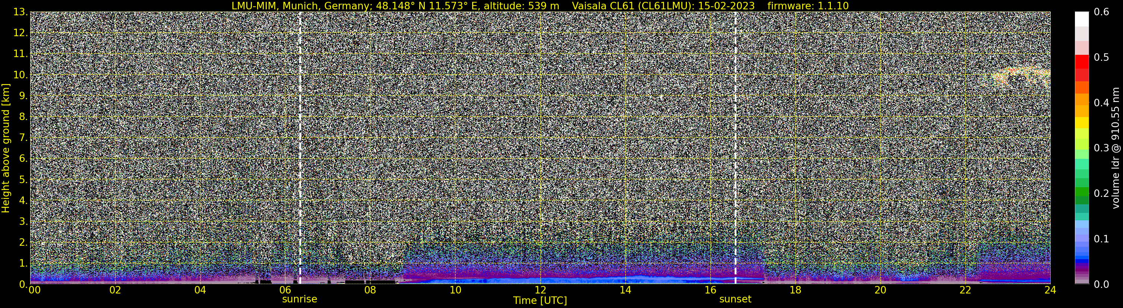Click the time tick label 20
The image size is (1123, 308).
click(880, 290)
